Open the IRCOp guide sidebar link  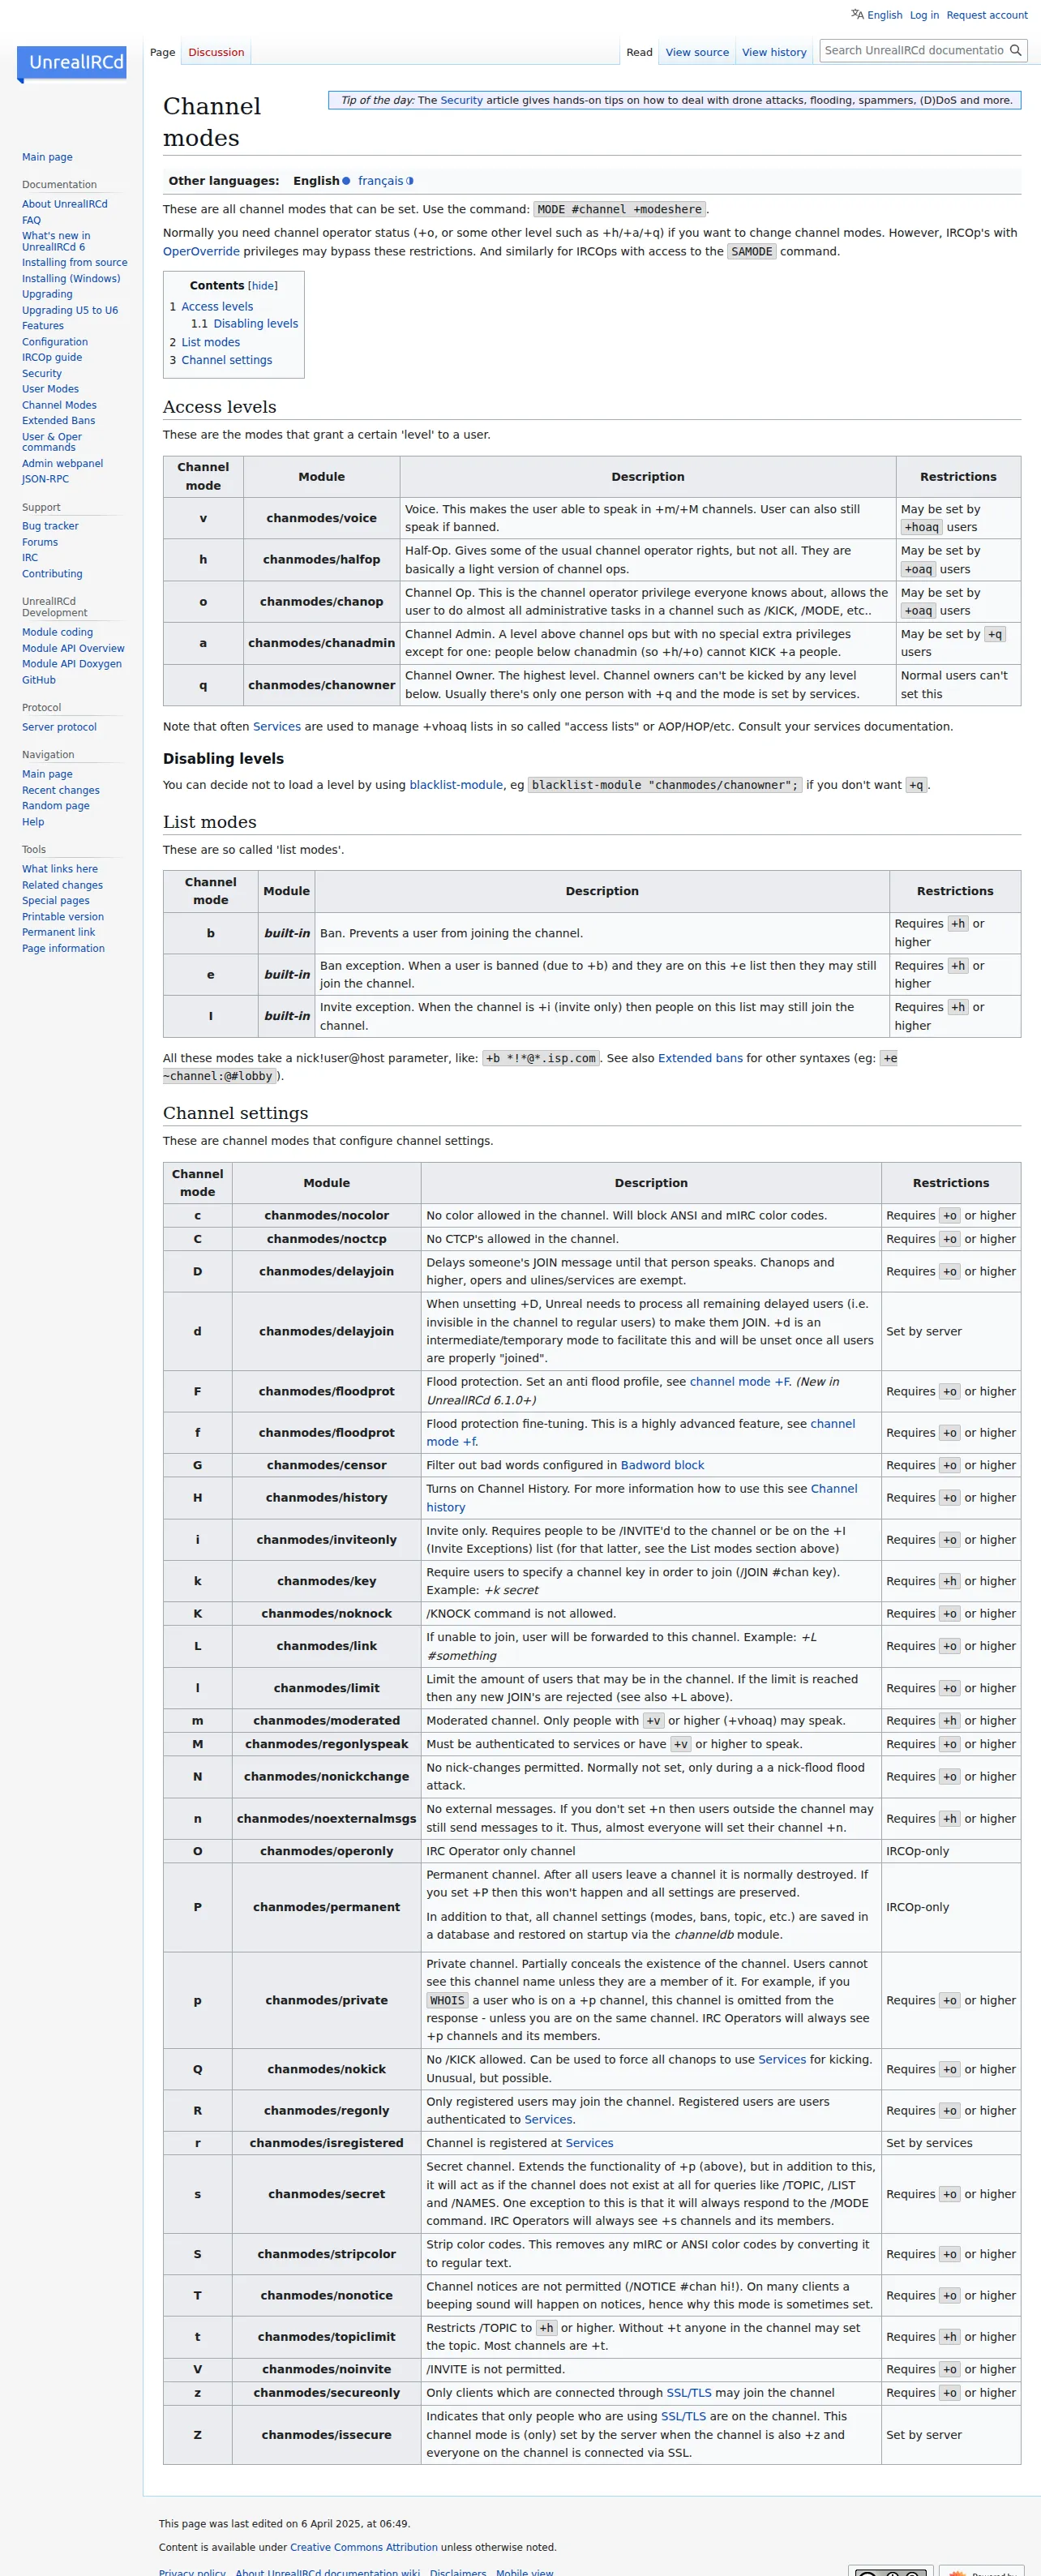(x=52, y=357)
